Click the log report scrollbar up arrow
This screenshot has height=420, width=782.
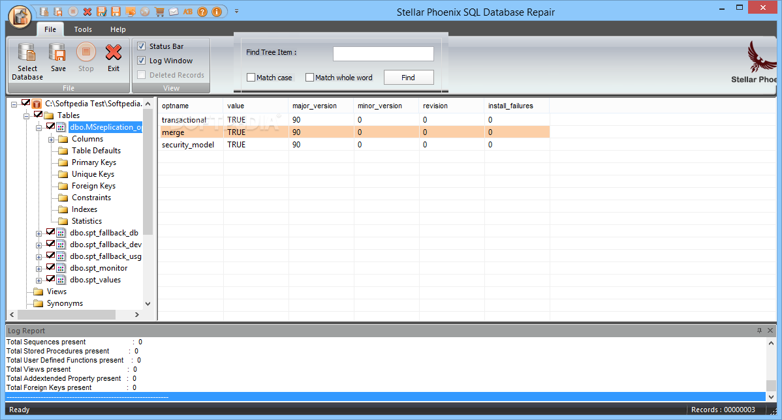[771, 343]
